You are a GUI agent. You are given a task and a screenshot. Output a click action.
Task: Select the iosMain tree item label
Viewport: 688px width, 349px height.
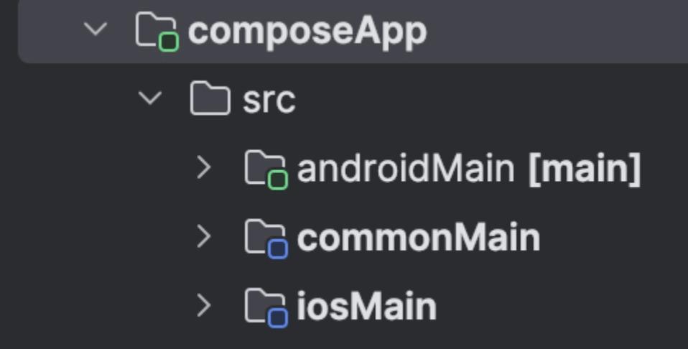coord(366,307)
